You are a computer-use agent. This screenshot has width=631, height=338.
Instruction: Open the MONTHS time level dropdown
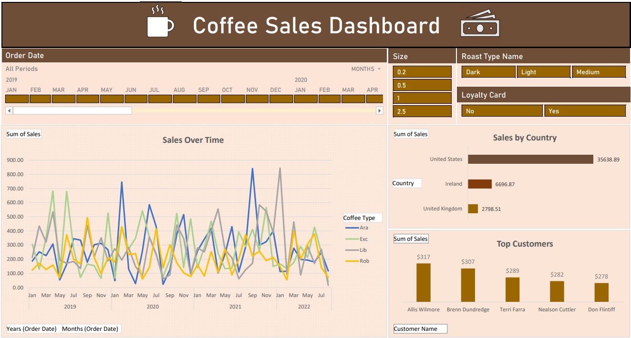coord(366,69)
